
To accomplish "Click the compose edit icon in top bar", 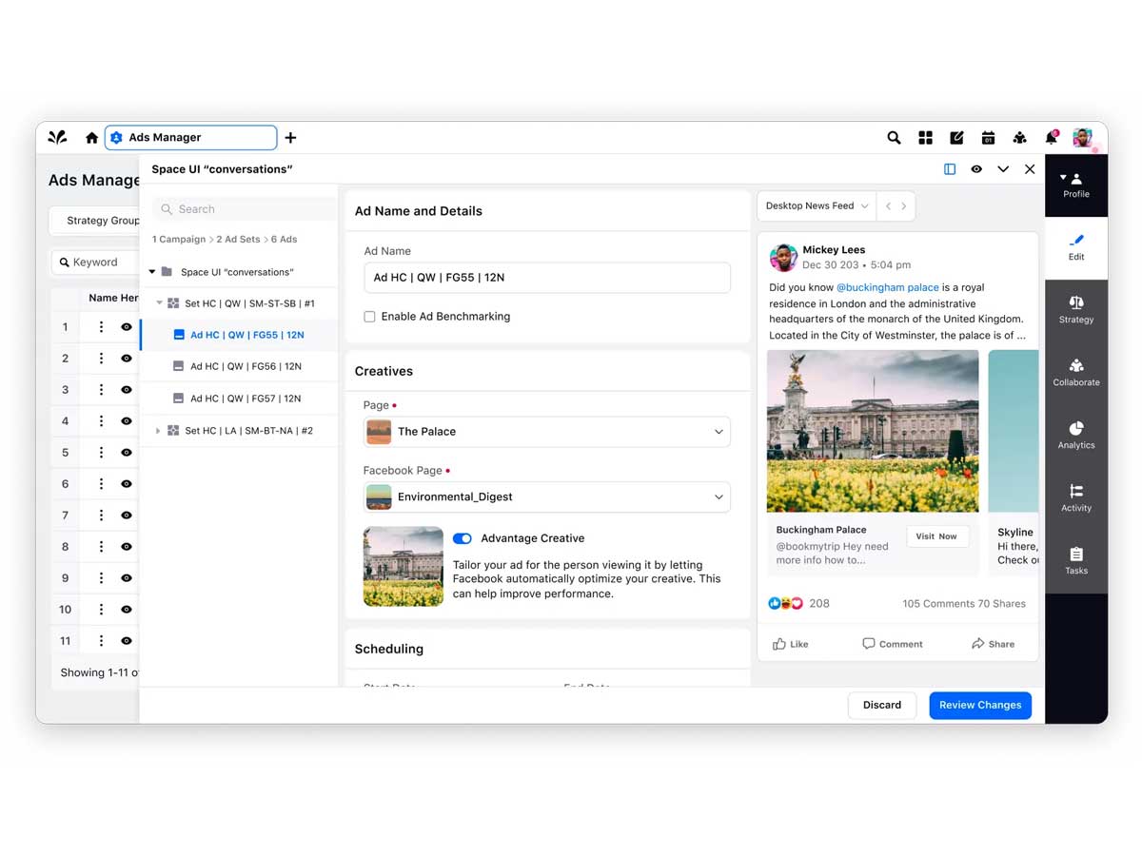I will pos(956,138).
